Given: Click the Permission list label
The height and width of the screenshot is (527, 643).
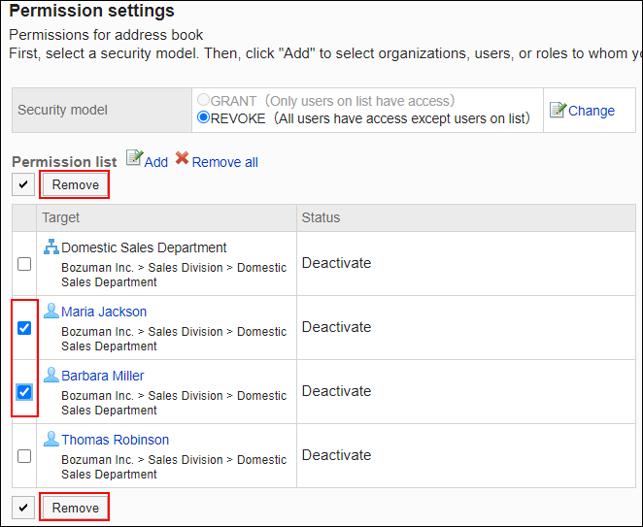Looking at the screenshot, I should pyautogui.click(x=64, y=162).
